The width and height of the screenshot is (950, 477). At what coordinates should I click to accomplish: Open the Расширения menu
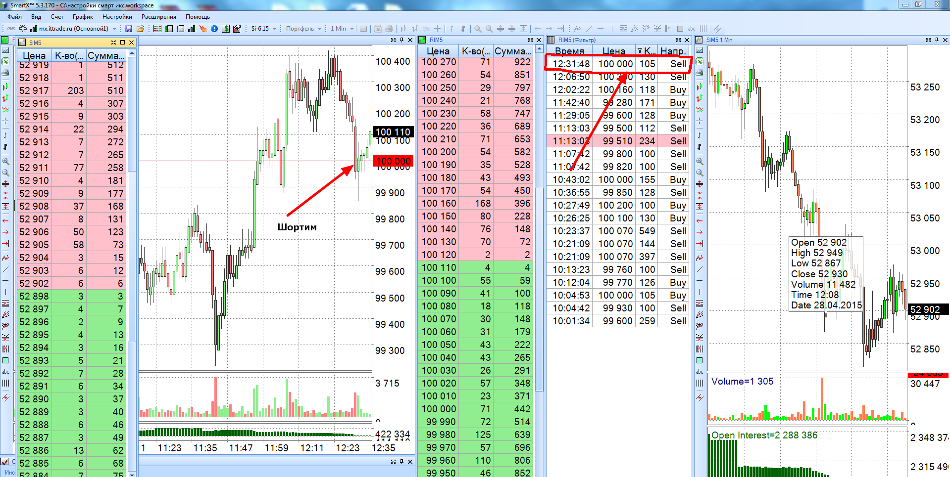[x=159, y=17]
